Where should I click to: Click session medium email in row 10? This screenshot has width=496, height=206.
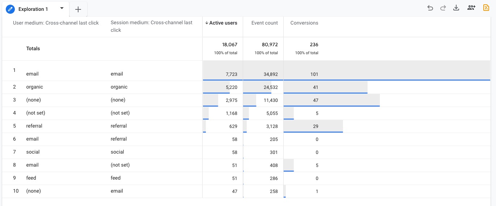pyautogui.click(x=117, y=191)
